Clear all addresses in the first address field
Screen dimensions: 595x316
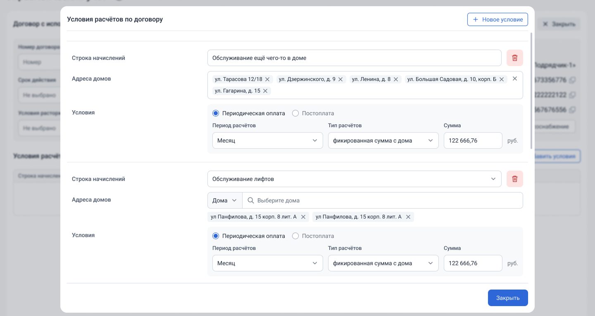coord(514,78)
